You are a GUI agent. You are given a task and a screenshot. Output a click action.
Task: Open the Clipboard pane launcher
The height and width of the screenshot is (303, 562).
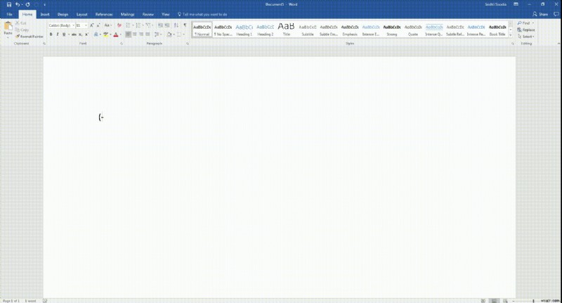[44, 44]
